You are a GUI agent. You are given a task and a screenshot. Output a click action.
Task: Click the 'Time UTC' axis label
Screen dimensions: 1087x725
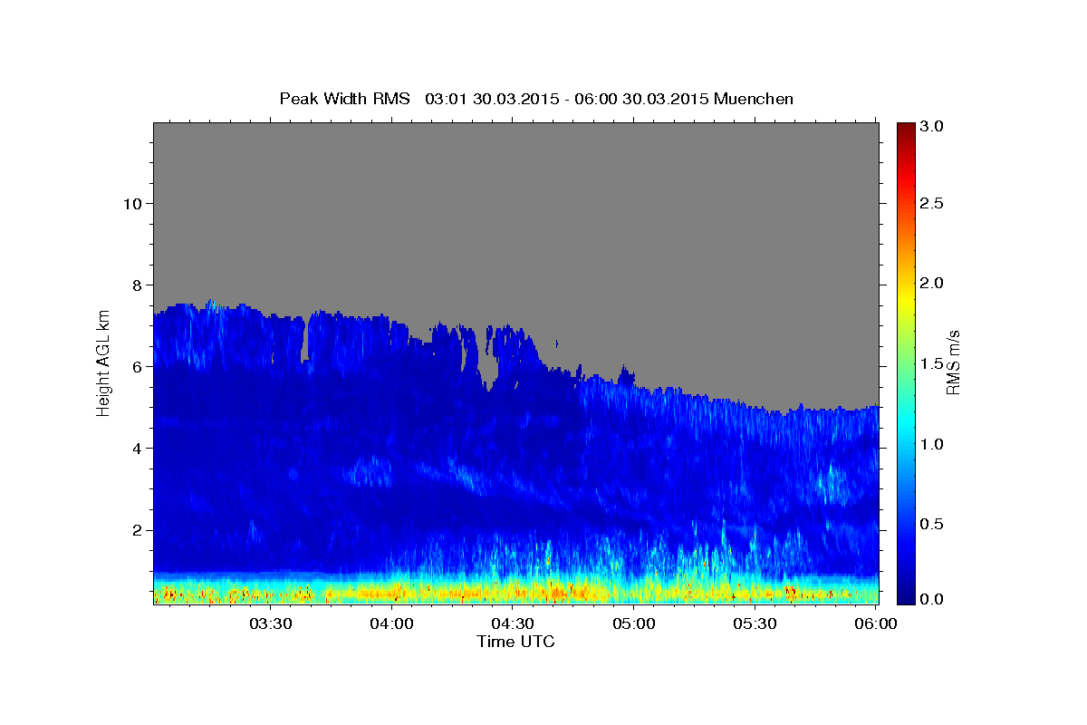[x=515, y=642]
